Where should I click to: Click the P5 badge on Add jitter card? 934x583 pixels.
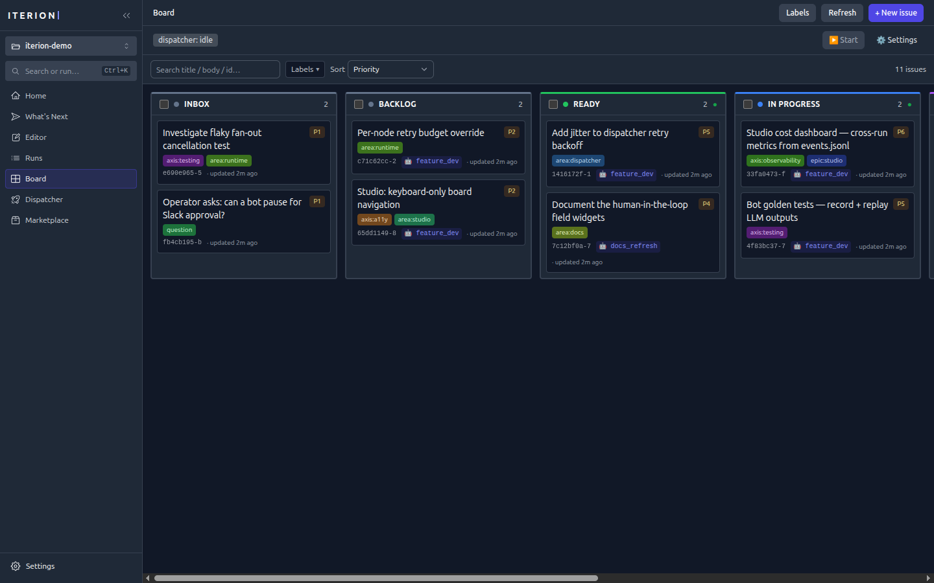click(x=706, y=132)
